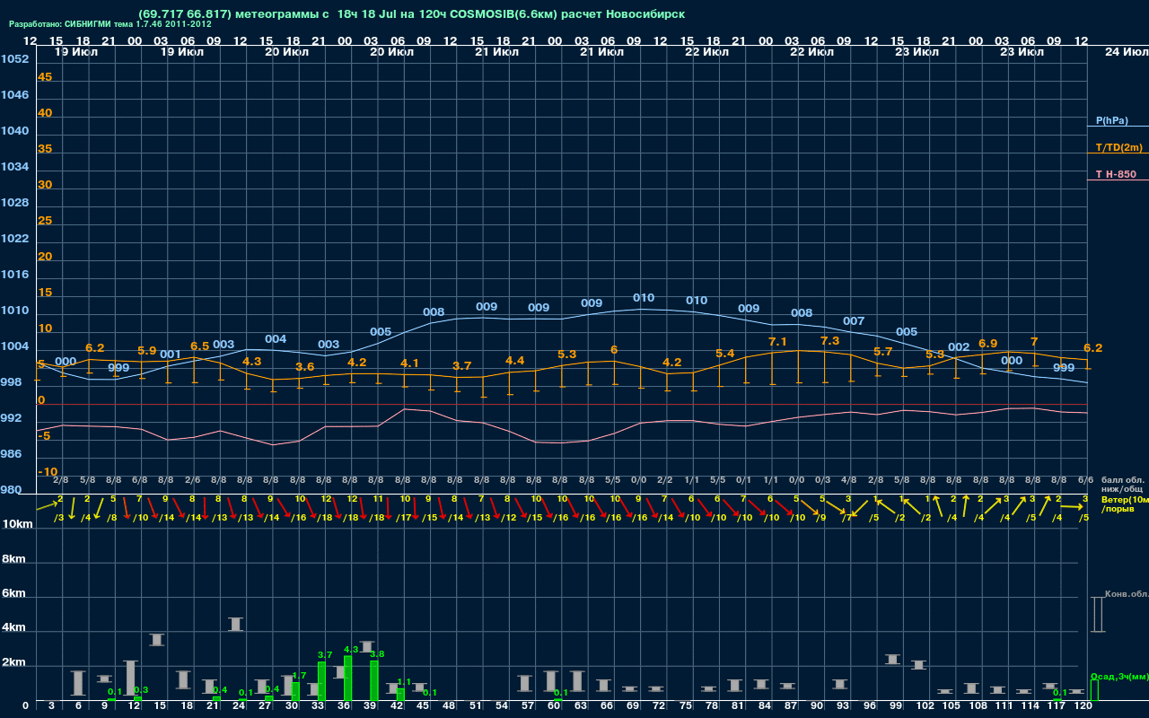This screenshot has height=718, width=1149.
Task: Click the orange temperature value 7.1
Action: coord(777,342)
